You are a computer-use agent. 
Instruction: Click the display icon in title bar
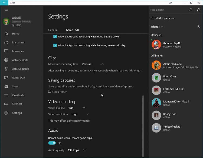(x=170, y=3)
